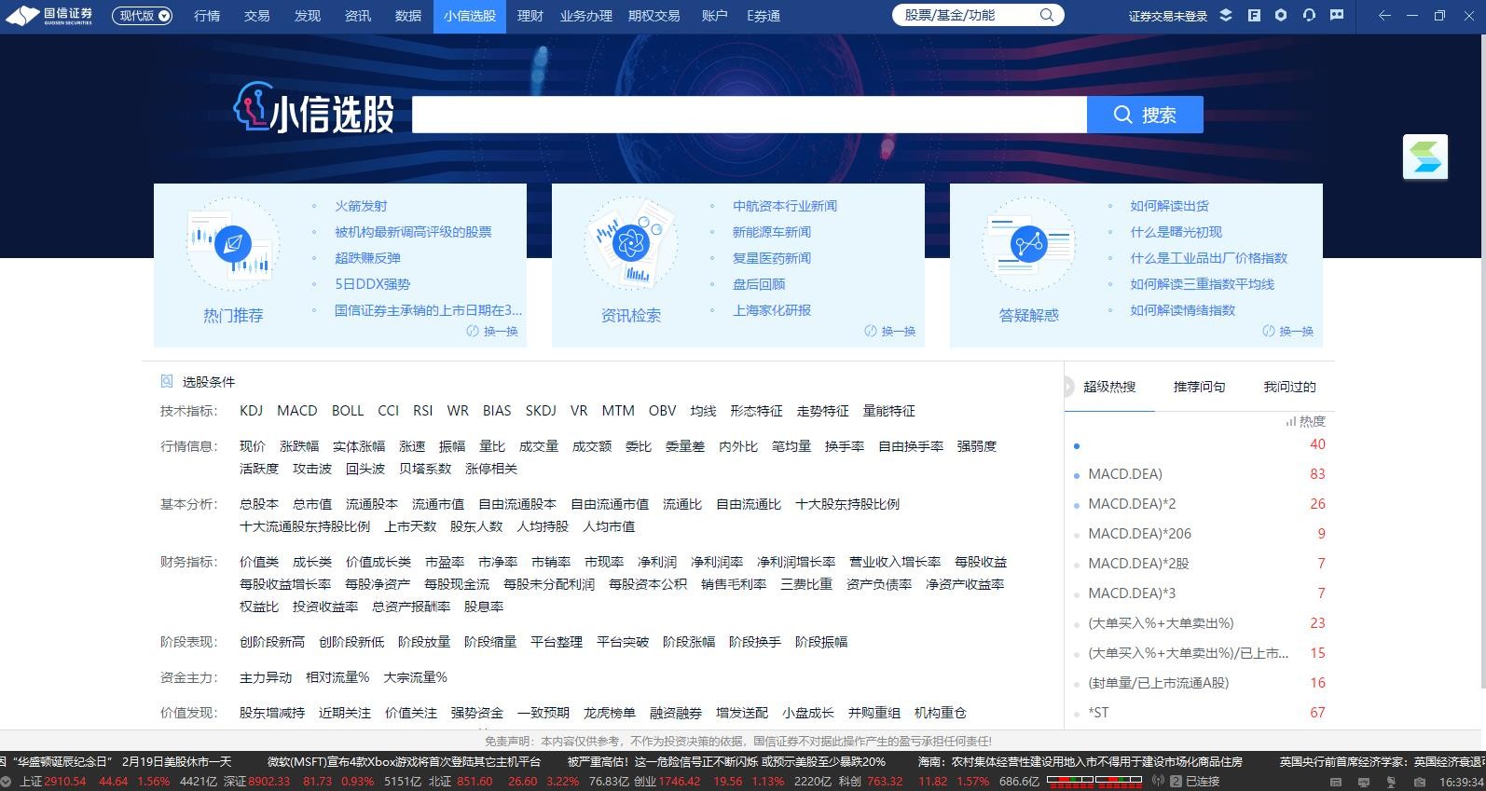The height and width of the screenshot is (791, 1486).
Task: Open the 超跌赚反弹 link
Action: [x=367, y=258]
